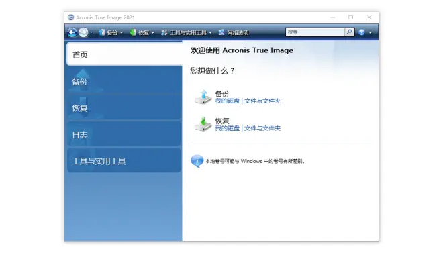Click 我的磁盘 link under 备份
This screenshot has width=443, height=253.
pyautogui.click(x=228, y=101)
